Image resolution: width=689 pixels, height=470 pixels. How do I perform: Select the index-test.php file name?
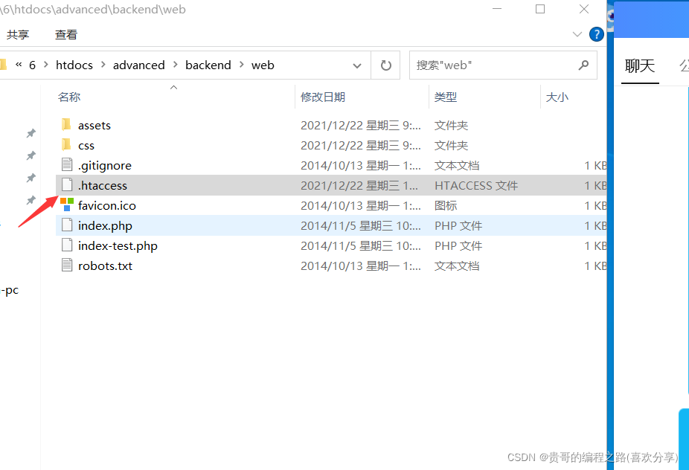[118, 246]
